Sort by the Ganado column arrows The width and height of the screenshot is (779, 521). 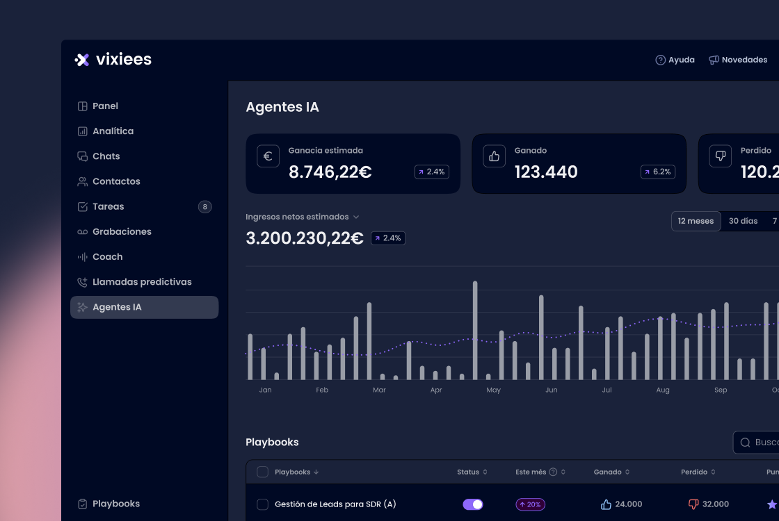point(627,472)
